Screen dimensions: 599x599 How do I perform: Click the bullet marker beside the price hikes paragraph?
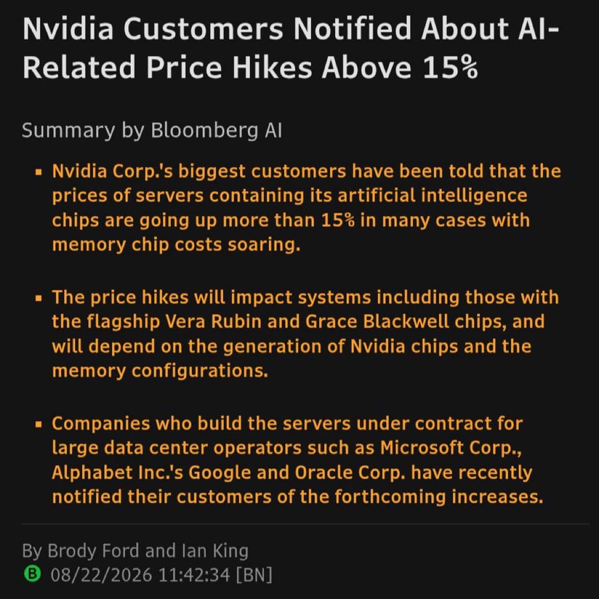pyautogui.click(x=38, y=298)
